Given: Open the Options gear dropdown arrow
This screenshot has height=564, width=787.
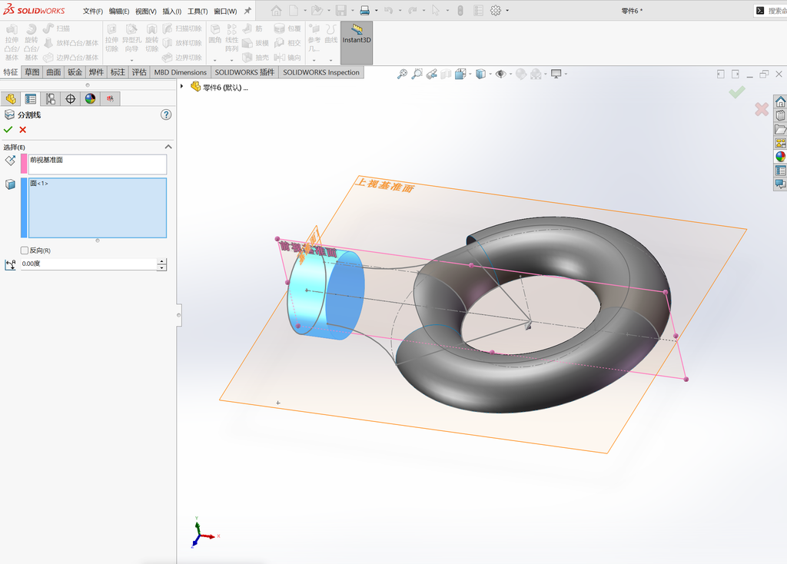Looking at the screenshot, I should pos(507,11).
